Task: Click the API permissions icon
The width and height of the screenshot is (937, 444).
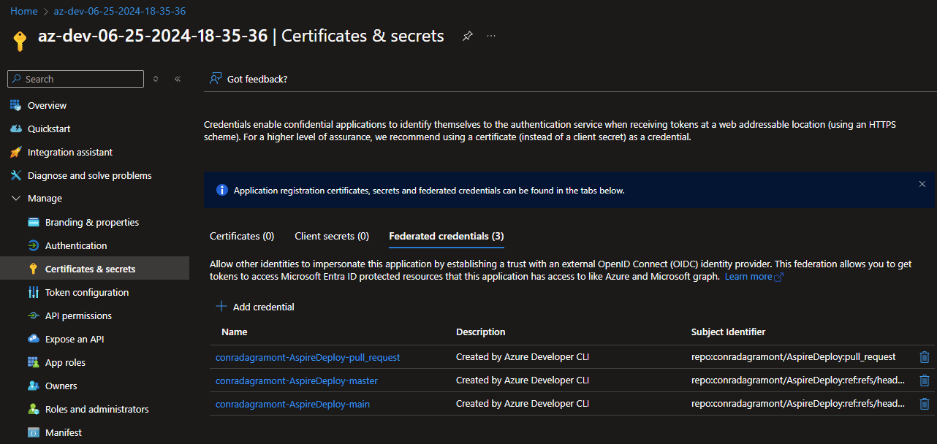Action: coord(33,316)
